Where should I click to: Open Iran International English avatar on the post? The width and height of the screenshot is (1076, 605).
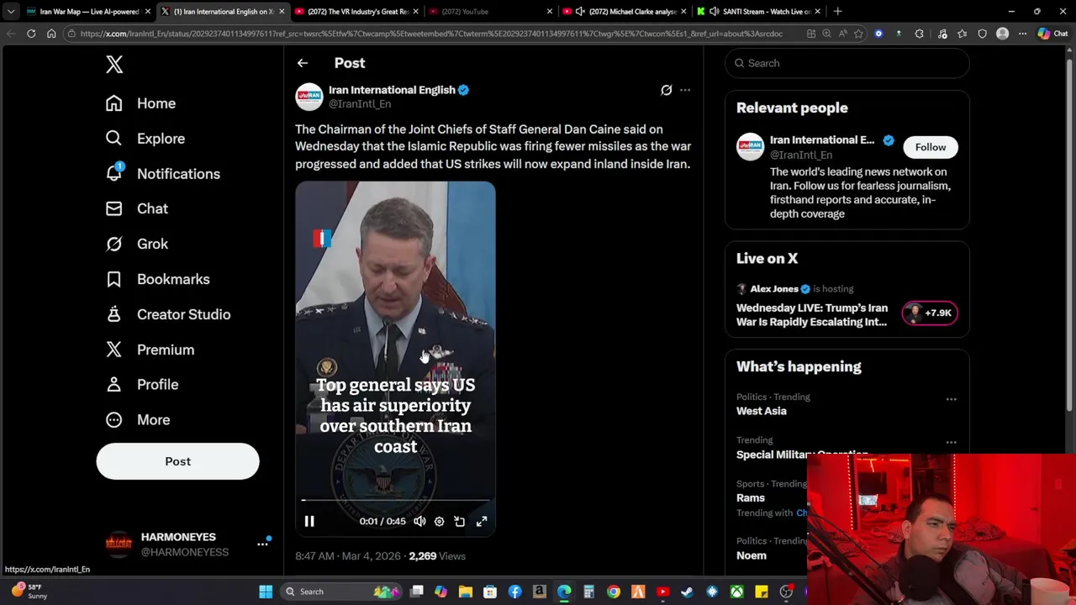click(x=309, y=97)
